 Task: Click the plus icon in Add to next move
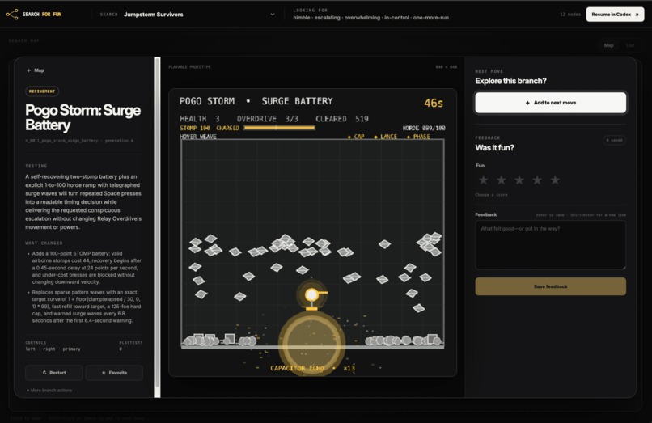click(527, 103)
